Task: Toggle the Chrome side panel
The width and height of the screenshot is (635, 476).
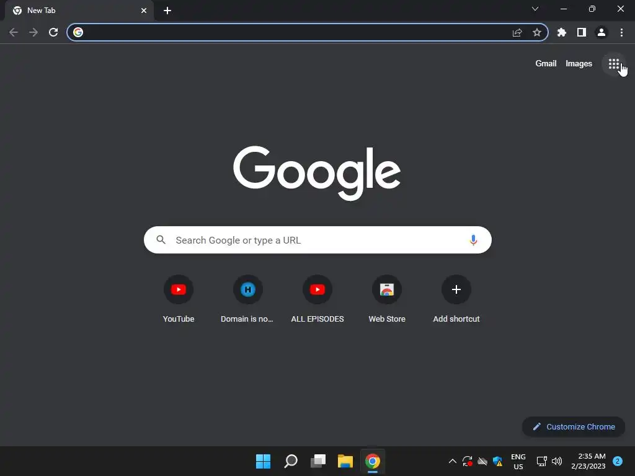Action: click(582, 32)
